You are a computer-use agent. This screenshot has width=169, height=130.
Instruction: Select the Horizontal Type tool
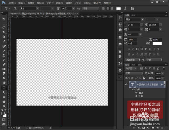click(4, 88)
